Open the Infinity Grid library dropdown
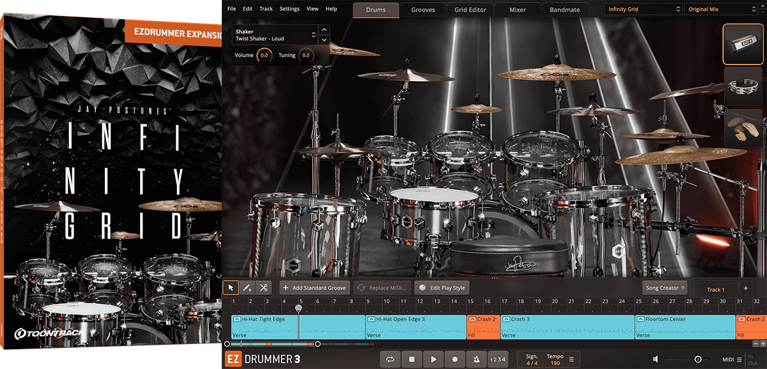Viewport: 767px width, 369px height. point(643,10)
